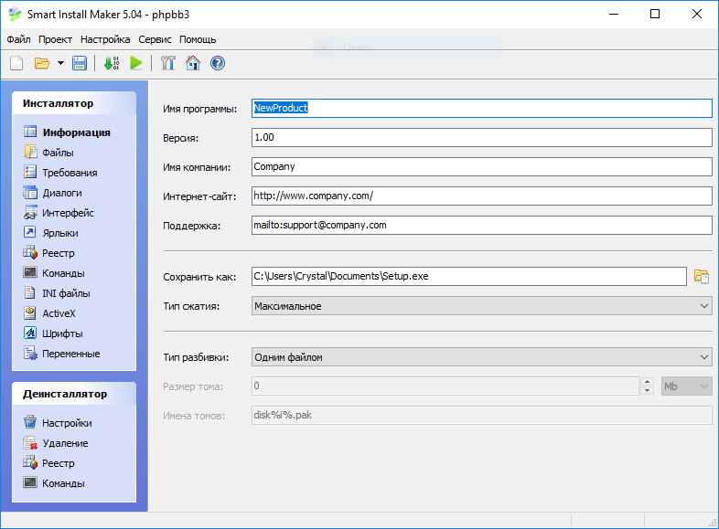Viewport: 719px width, 529px height.
Task: Expand the Тип сжатия dropdown
Action: [481, 306]
